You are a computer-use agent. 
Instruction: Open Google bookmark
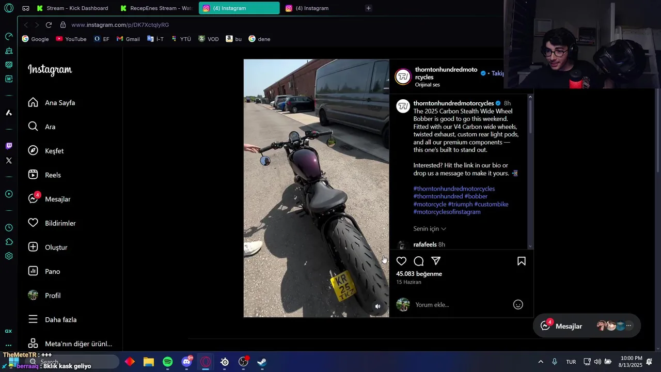coord(35,39)
